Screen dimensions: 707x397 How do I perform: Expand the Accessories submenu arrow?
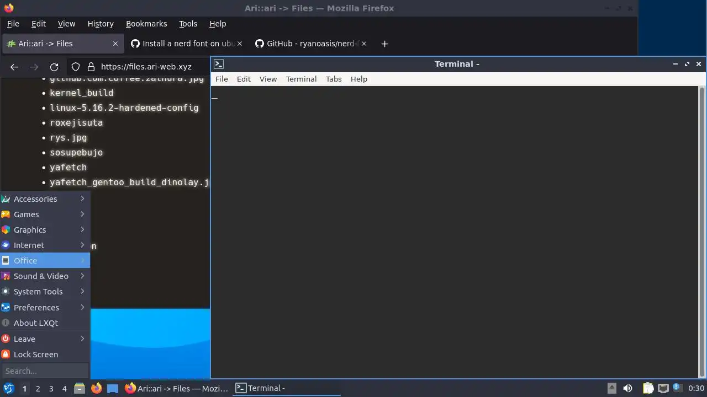pyautogui.click(x=82, y=198)
